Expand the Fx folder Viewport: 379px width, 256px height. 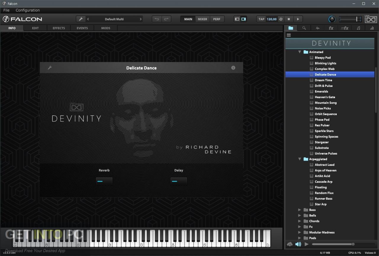pyautogui.click(x=300, y=227)
